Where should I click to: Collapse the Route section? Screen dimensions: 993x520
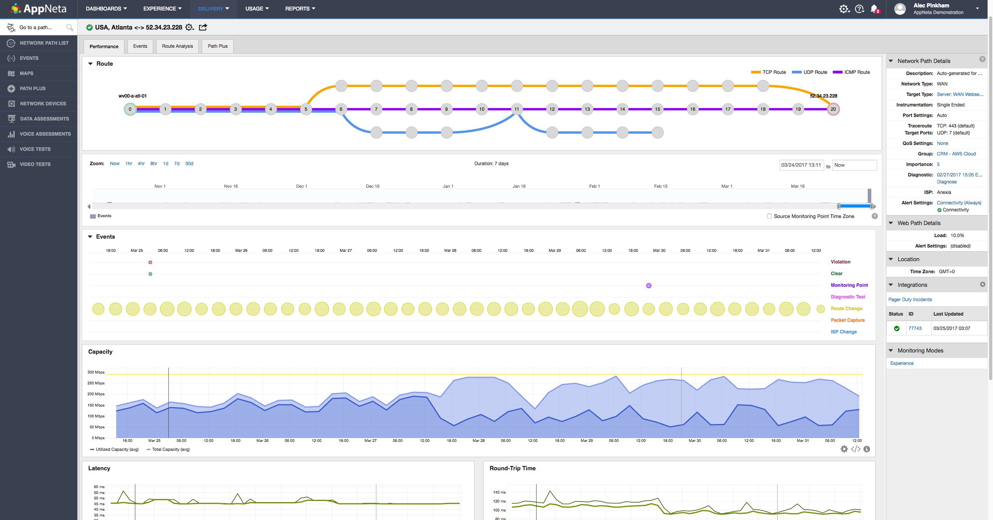click(x=90, y=64)
